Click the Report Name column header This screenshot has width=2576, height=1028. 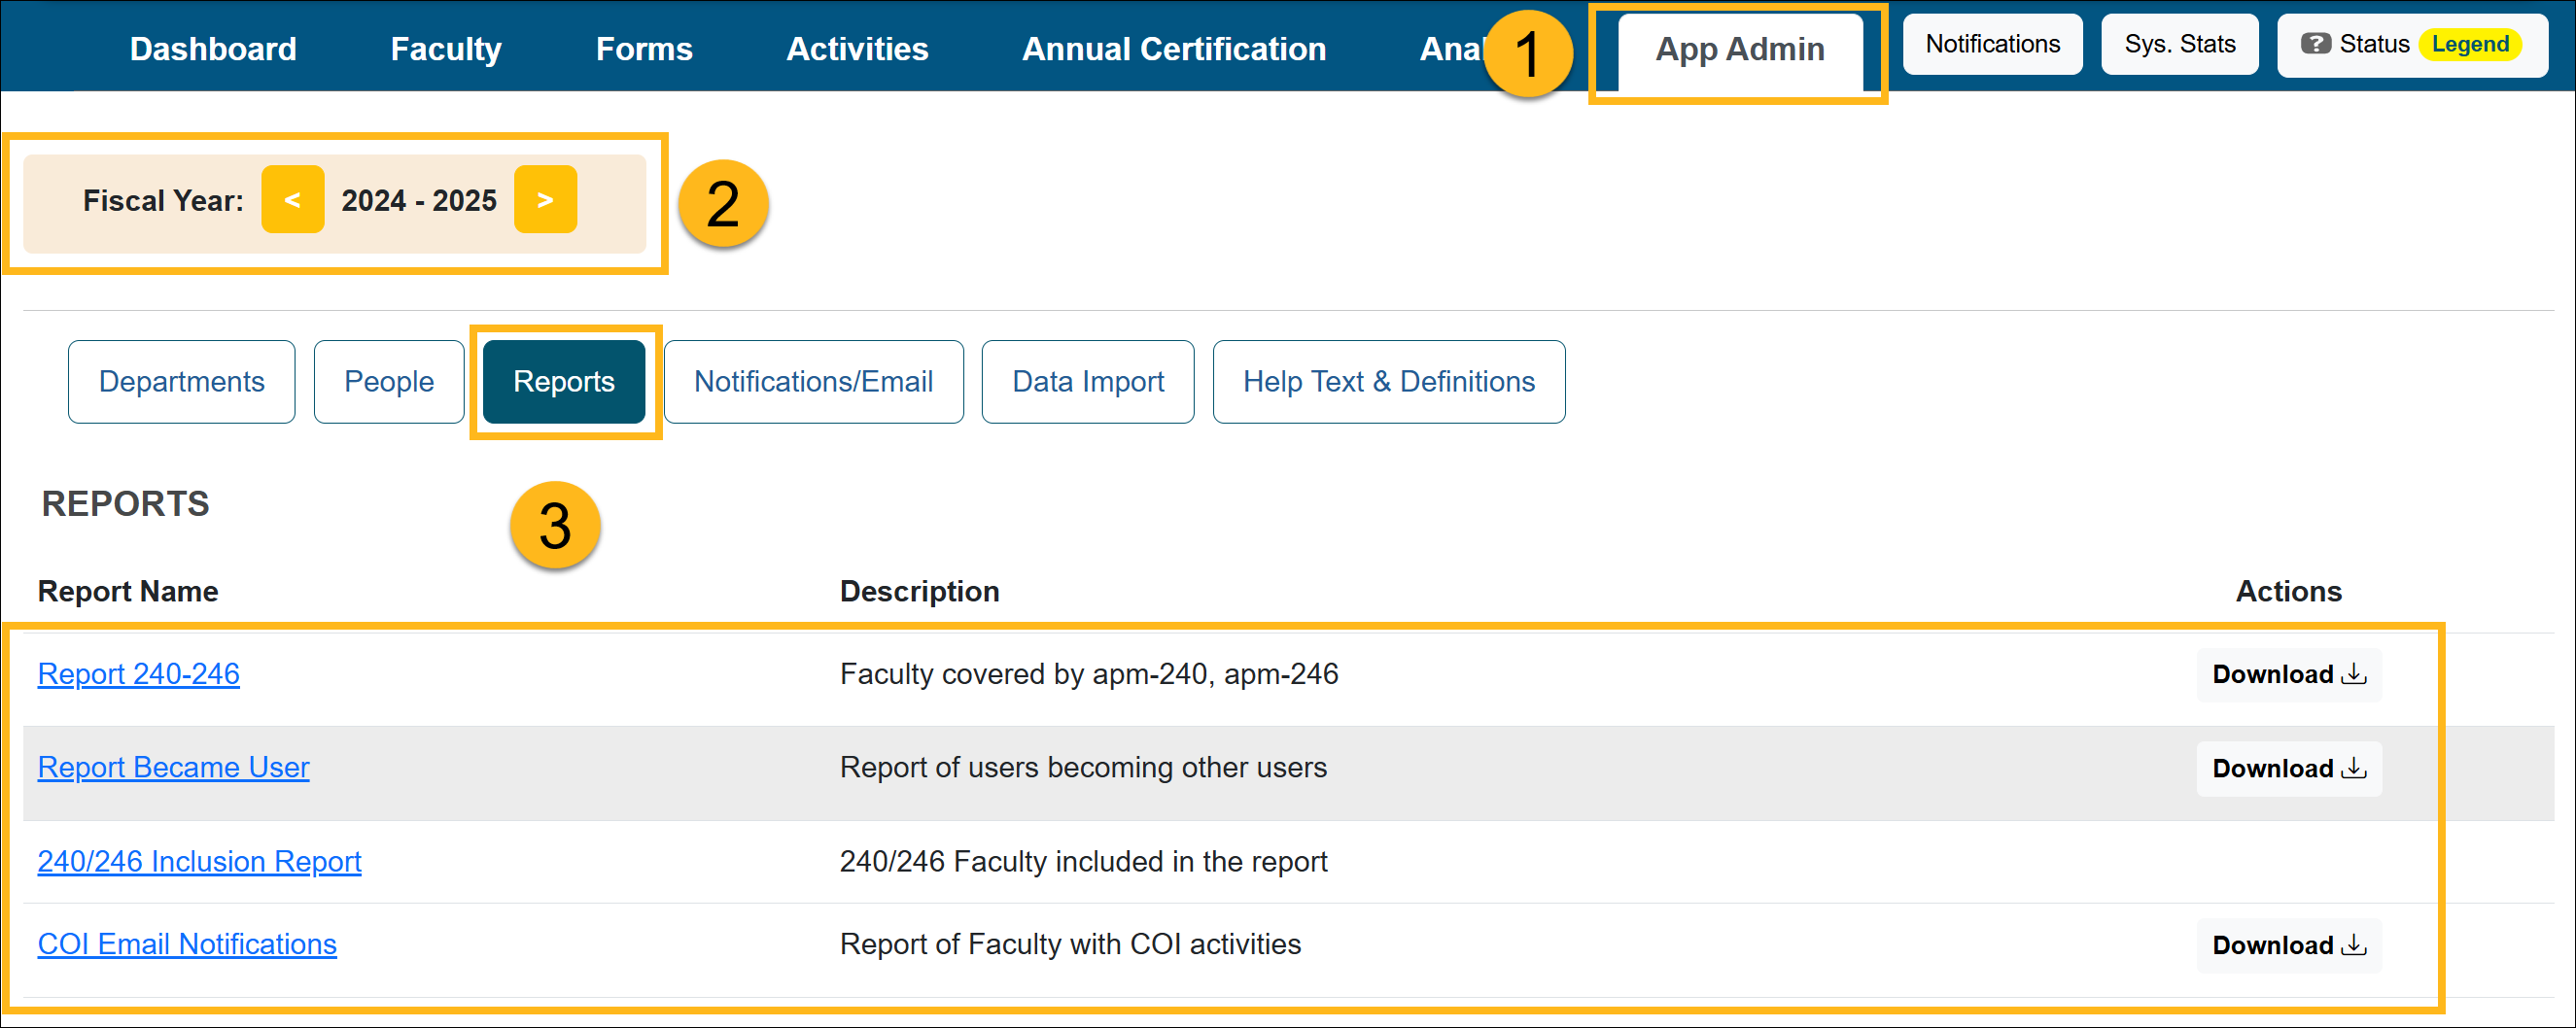tap(128, 591)
